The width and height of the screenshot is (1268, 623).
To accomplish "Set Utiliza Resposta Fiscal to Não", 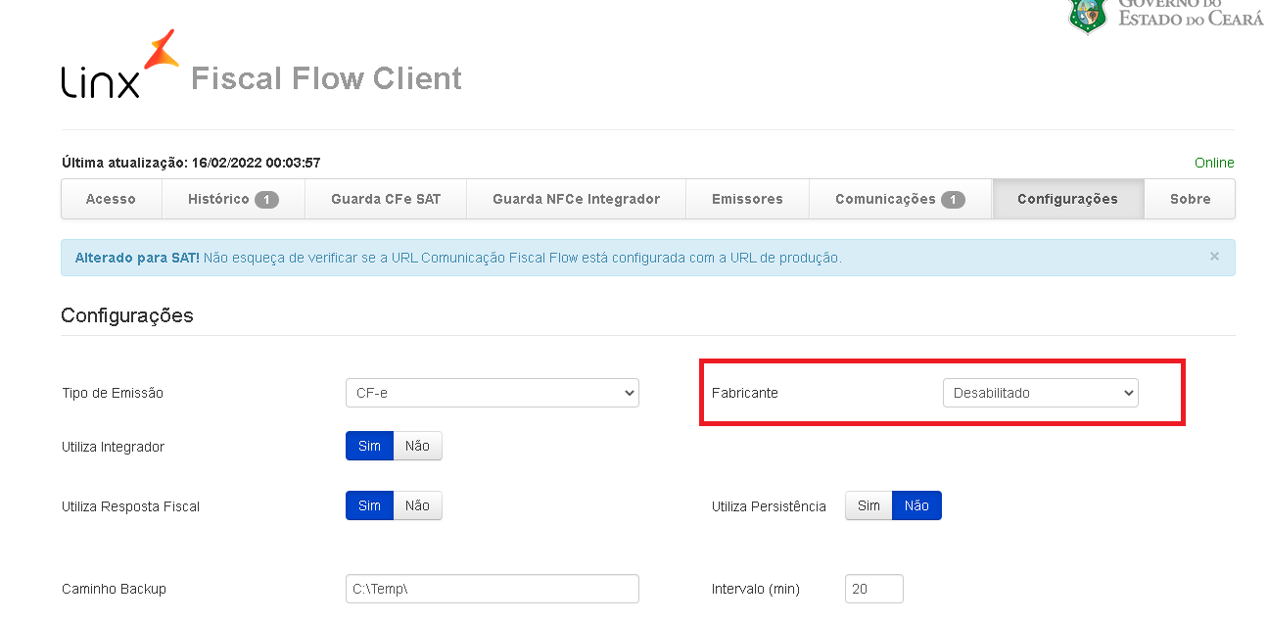I will point(418,505).
